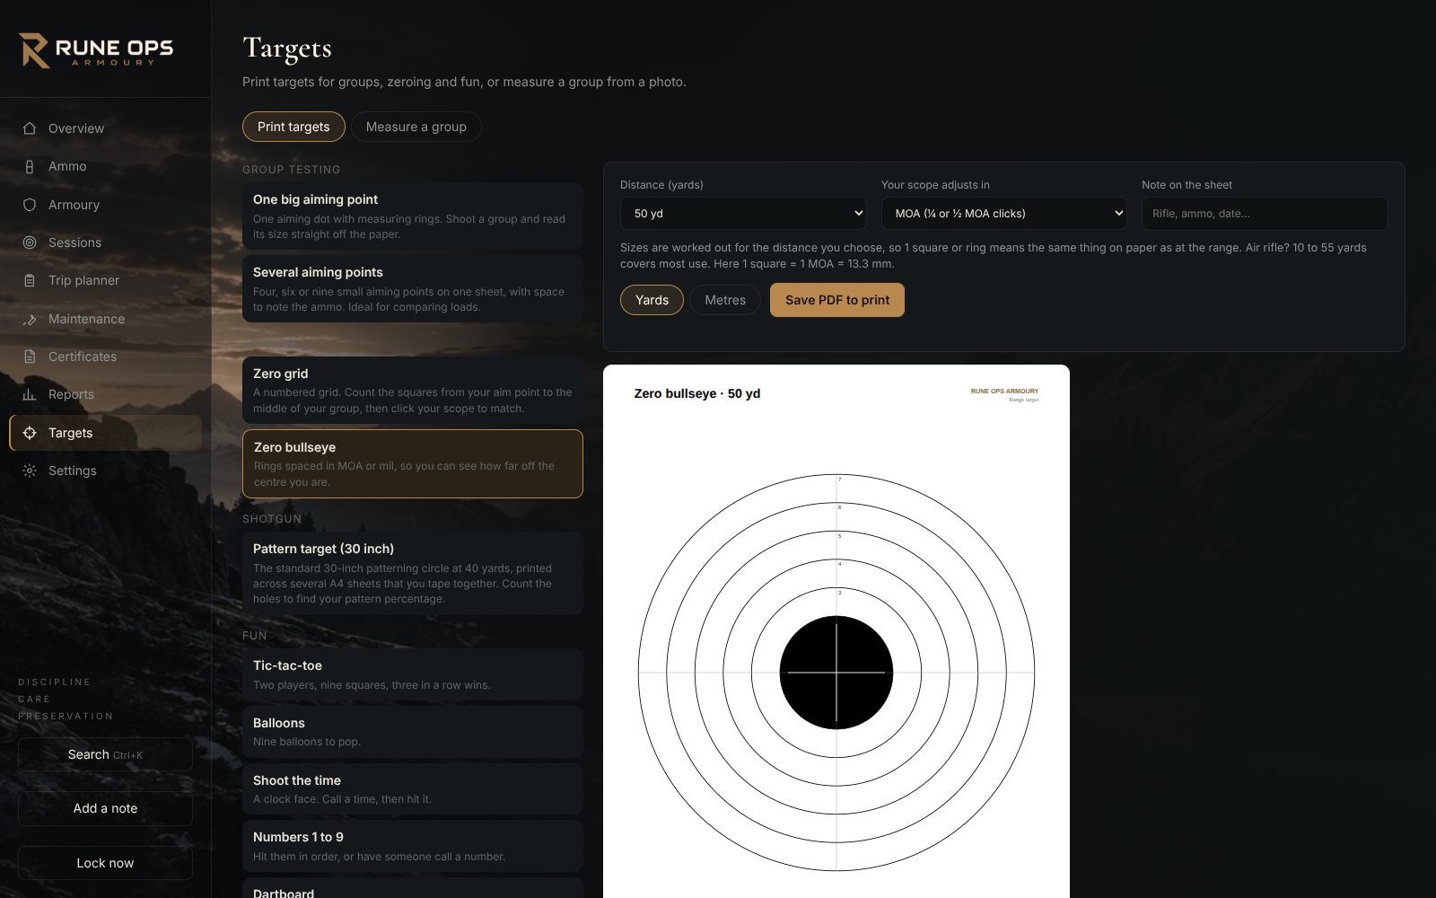The height and width of the screenshot is (898, 1436).
Task: Click the Targets crosshair icon
Action: click(x=30, y=433)
